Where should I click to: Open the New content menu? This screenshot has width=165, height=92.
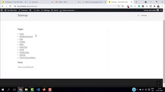(x=37, y=10)
